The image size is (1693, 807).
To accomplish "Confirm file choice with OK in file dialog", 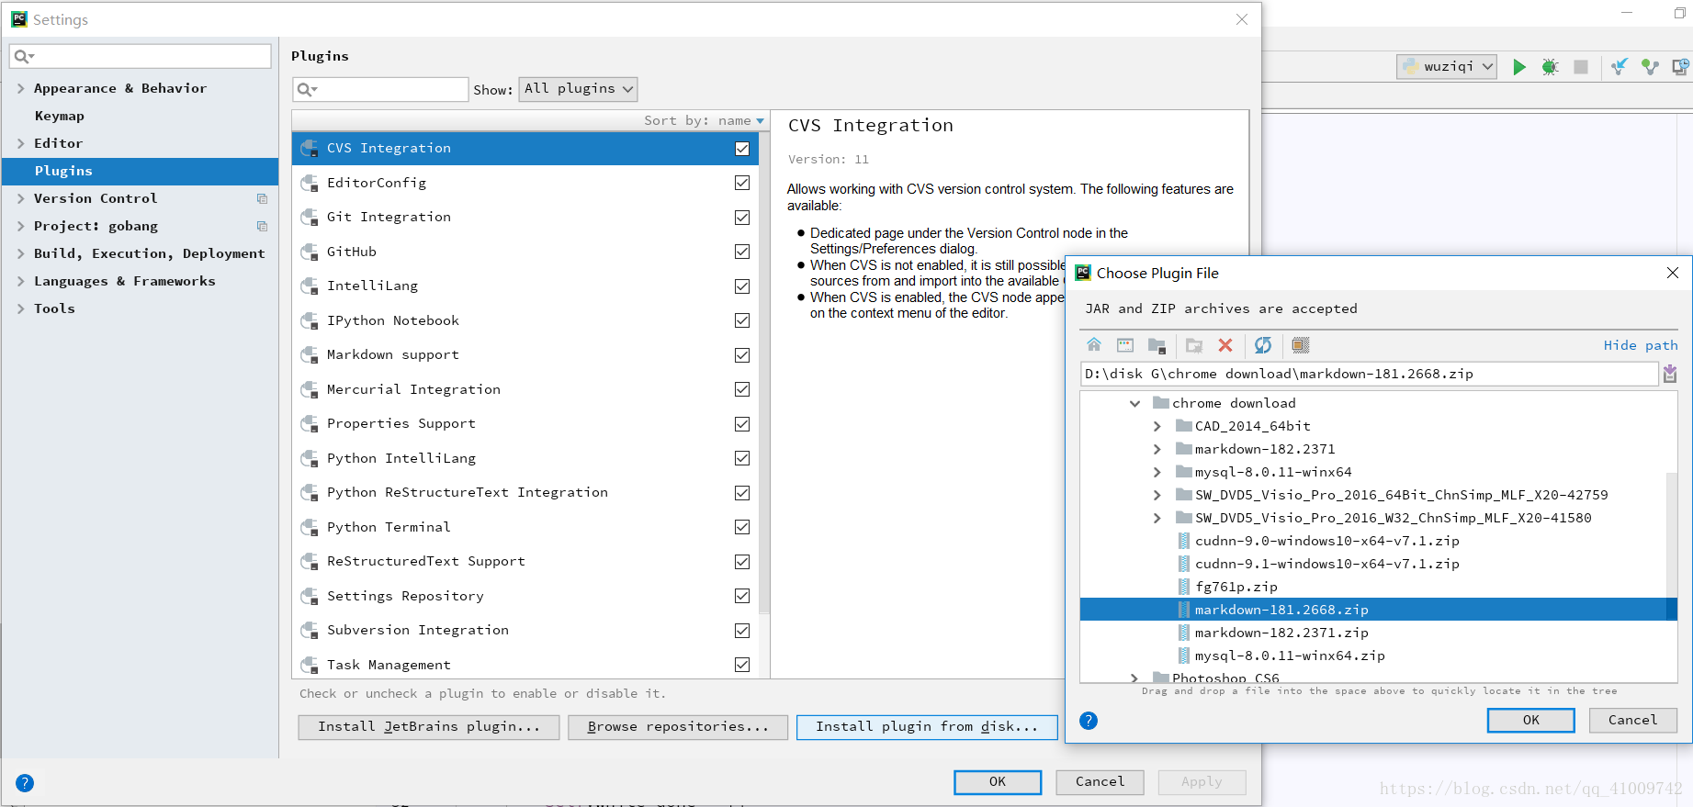I will 1530,721.
